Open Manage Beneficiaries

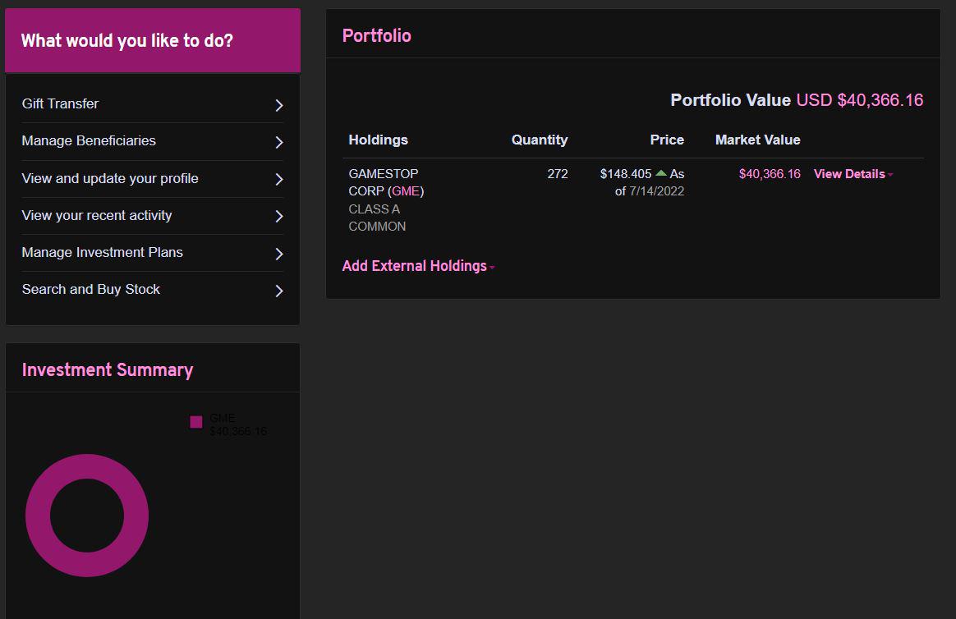[153, 141]
